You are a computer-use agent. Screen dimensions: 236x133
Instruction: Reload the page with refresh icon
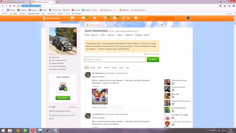[x=10, y=6]
